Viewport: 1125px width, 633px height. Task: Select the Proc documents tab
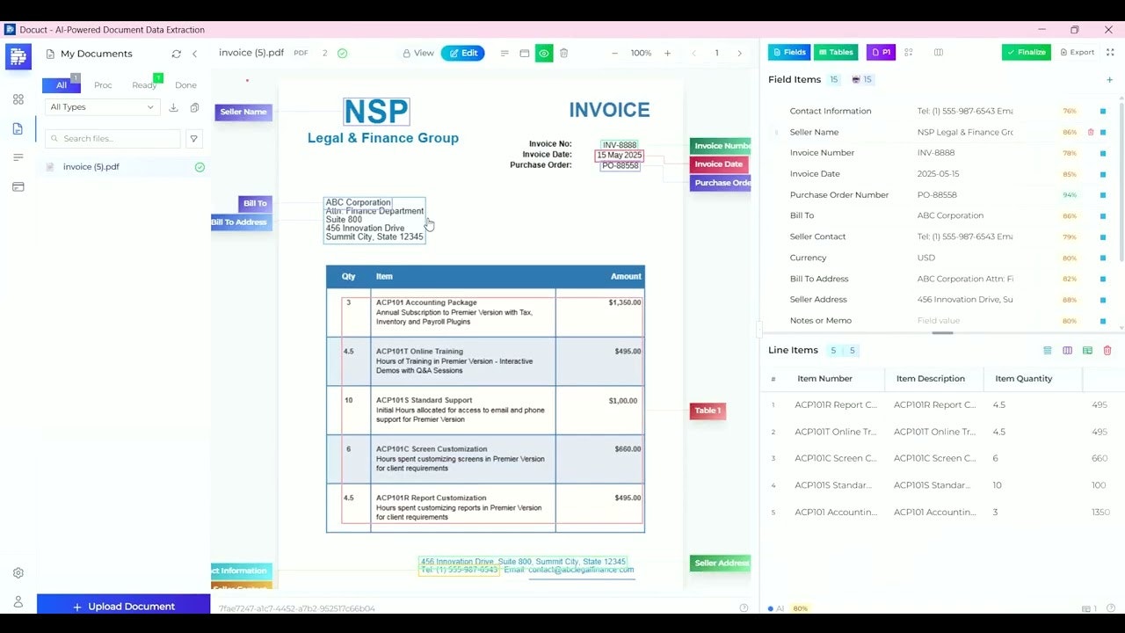pyautogui.click(x=103, y=85)
